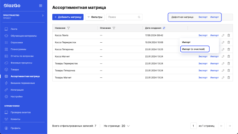Open Клиенты in the sidebar menu
Screen dimensions: 238x134
(16, 119)
